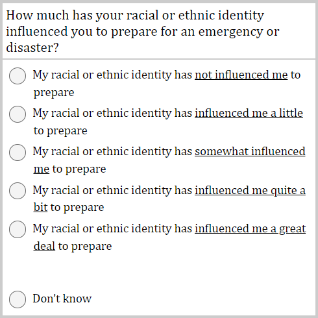Click the question heading about racial identity
The height and width of the screenshot is (318, 318).
143,31
